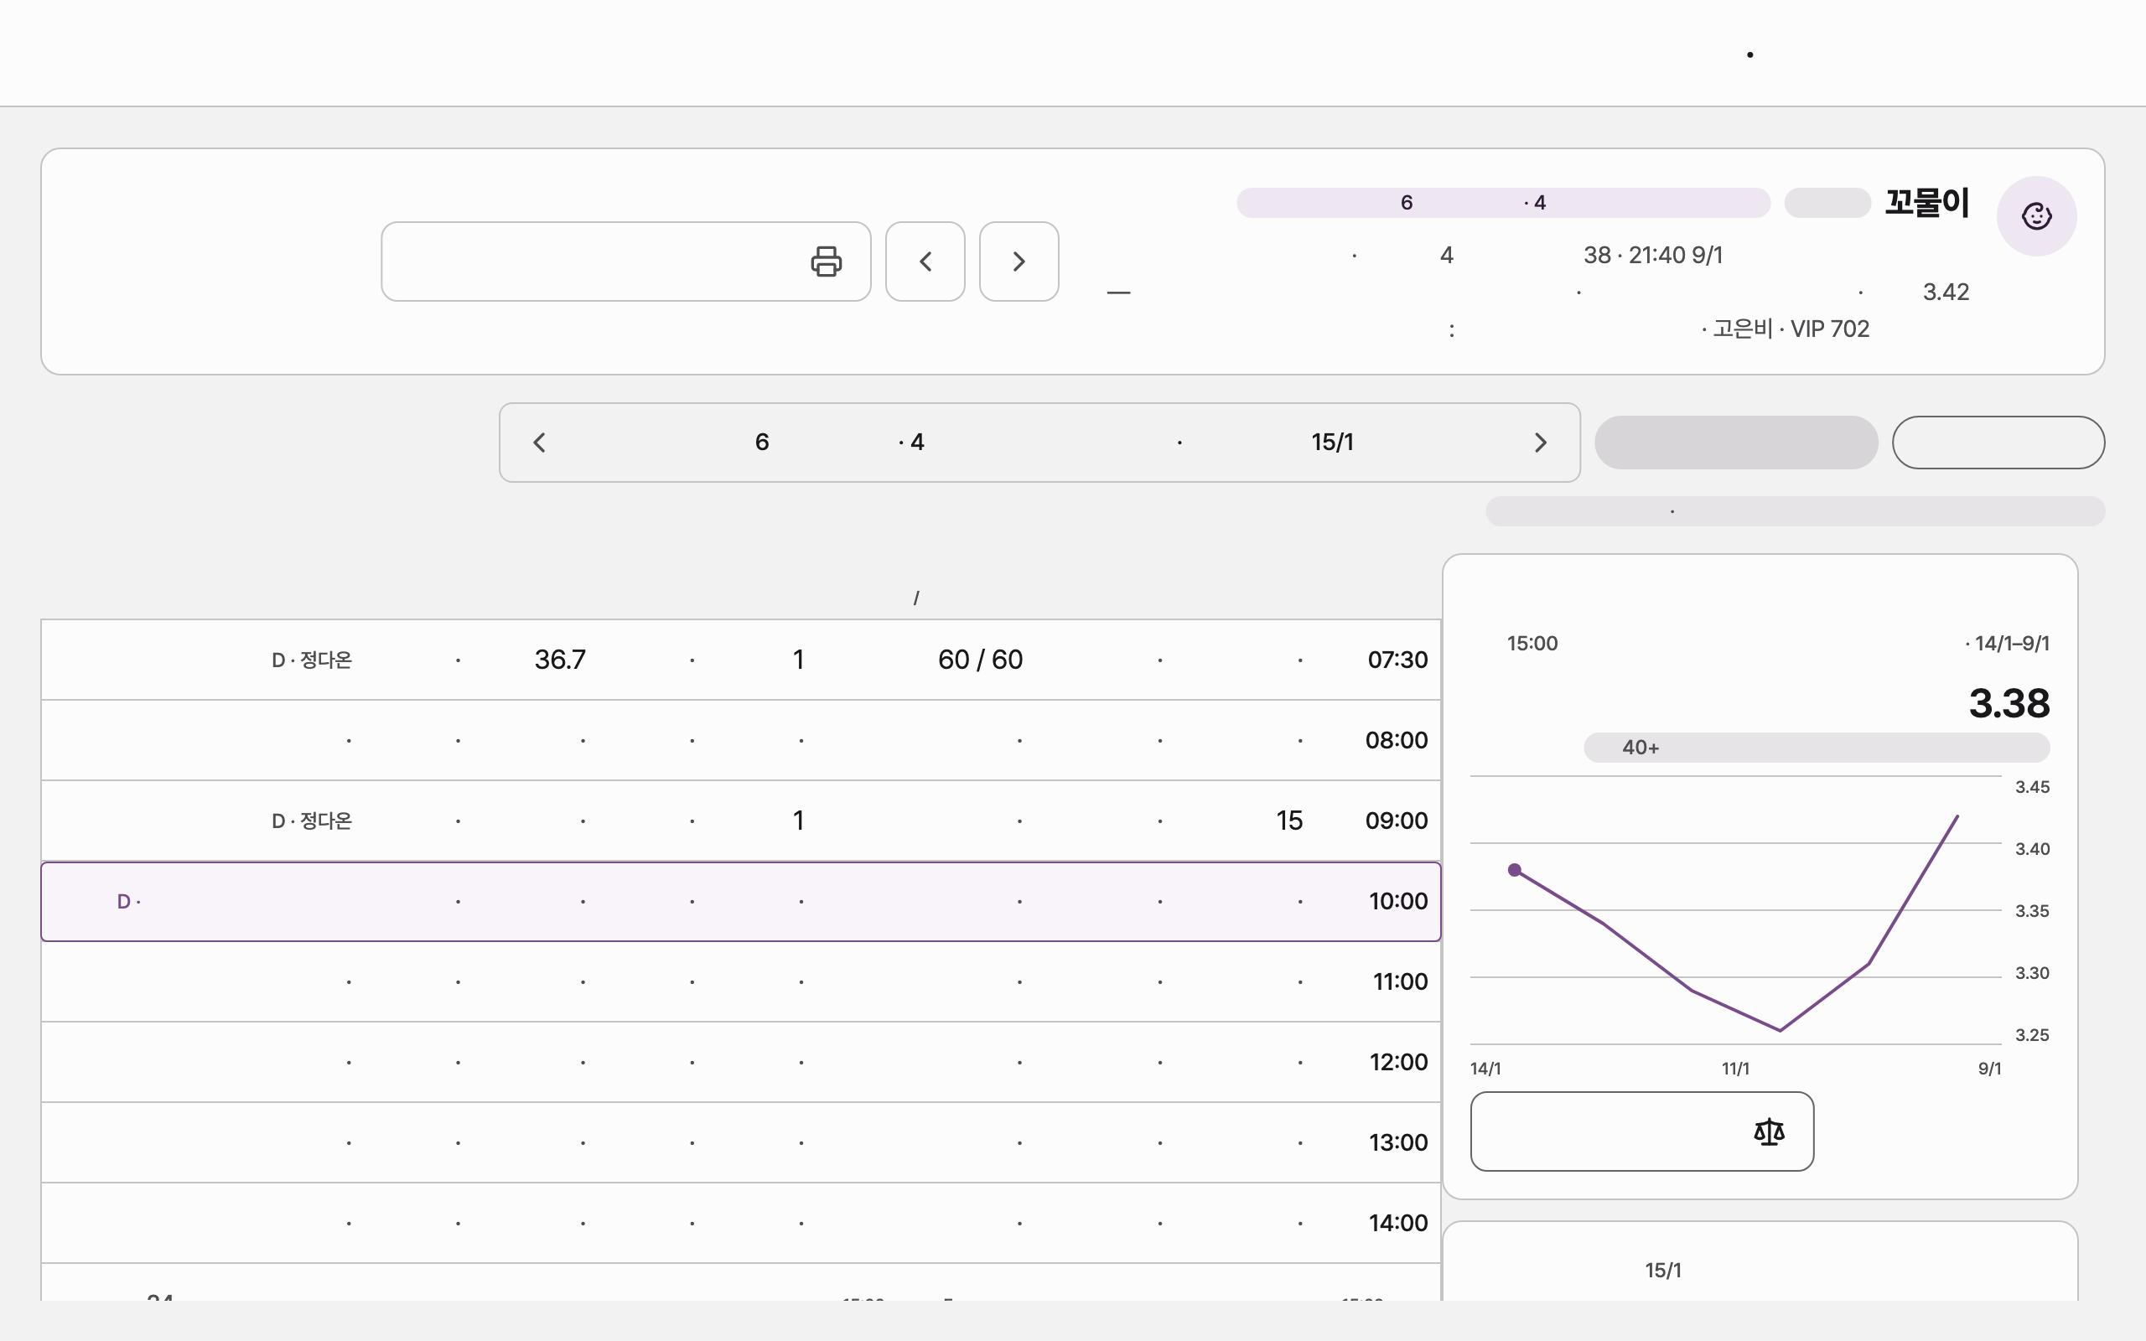Click the '1' value in 09:00 row
The height and width of the screenshot is (1341, 2146).
click(798, 821)
